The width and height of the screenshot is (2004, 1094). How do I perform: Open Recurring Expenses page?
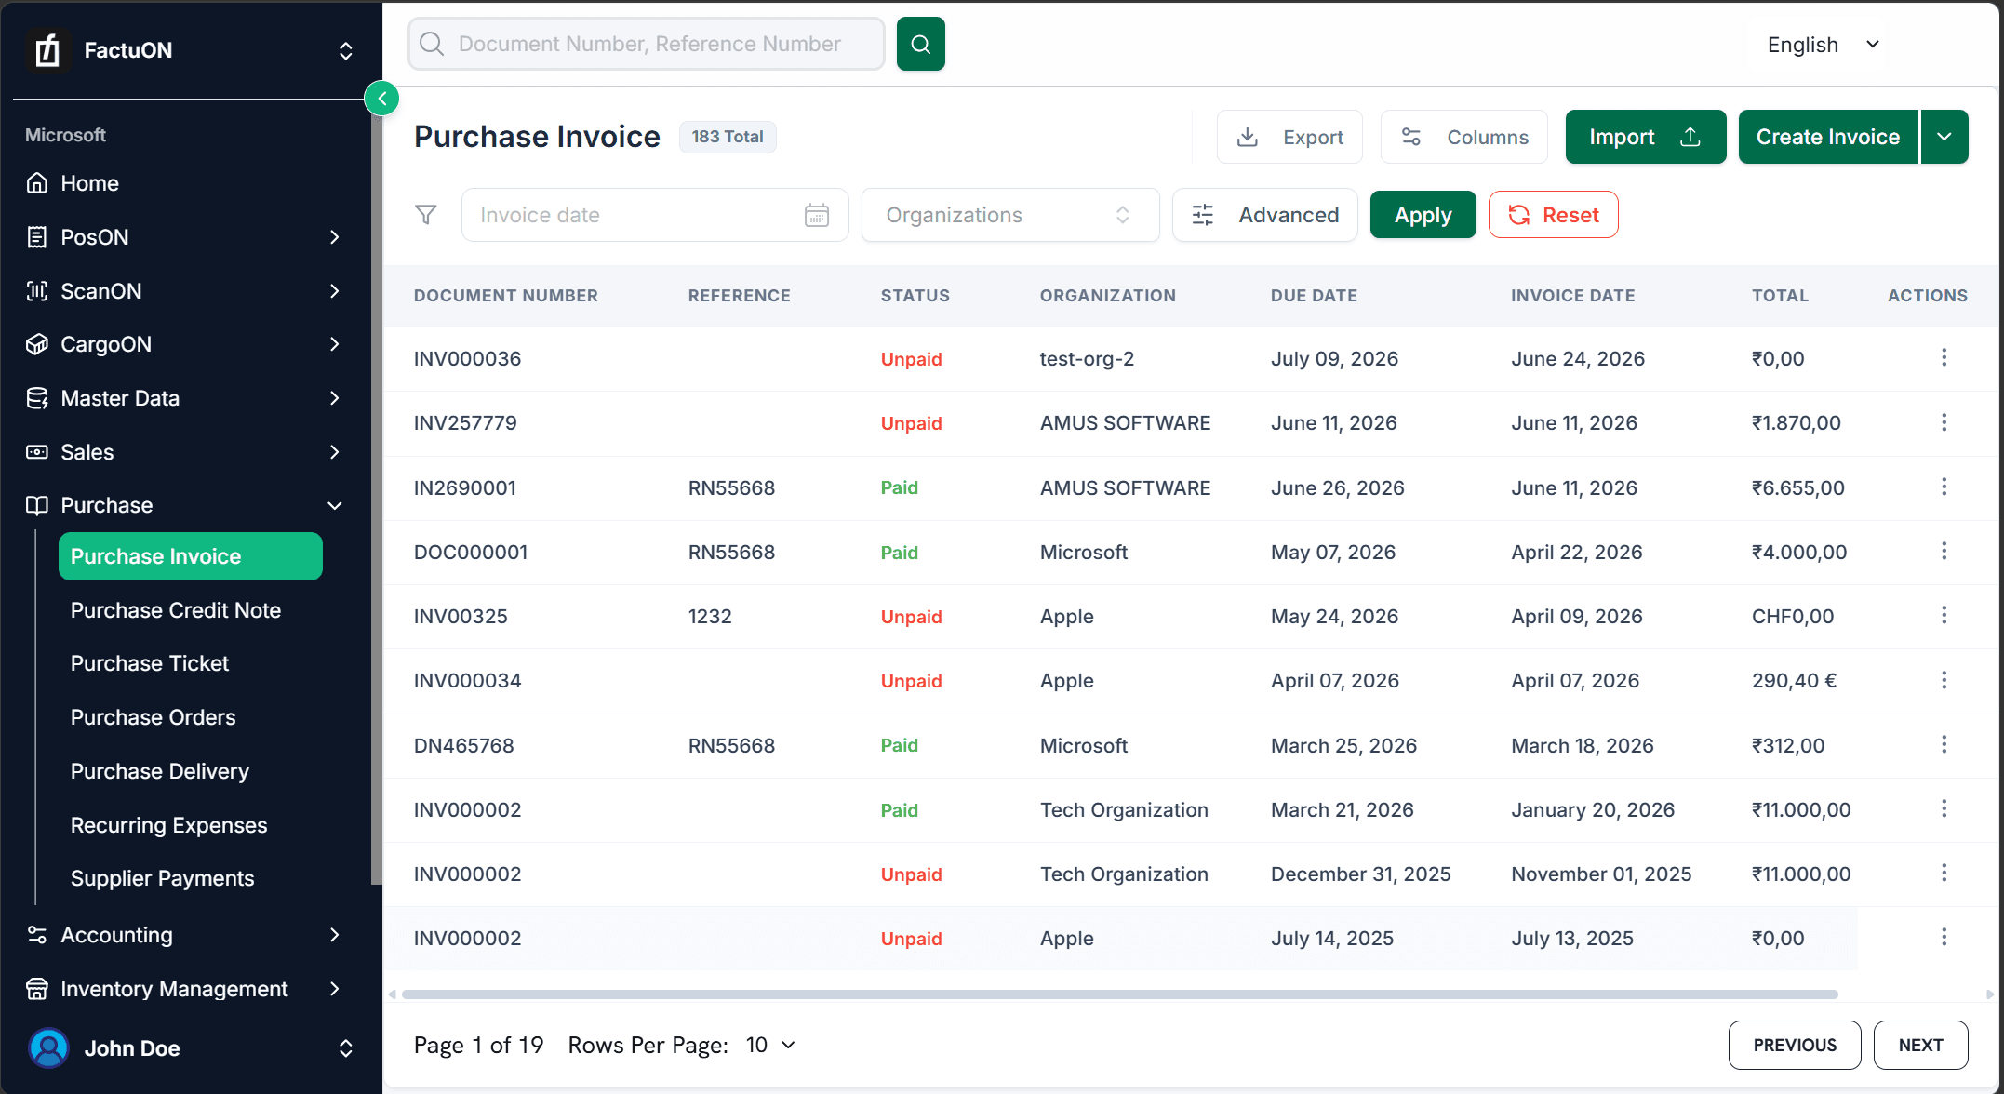tap(169, 825)
